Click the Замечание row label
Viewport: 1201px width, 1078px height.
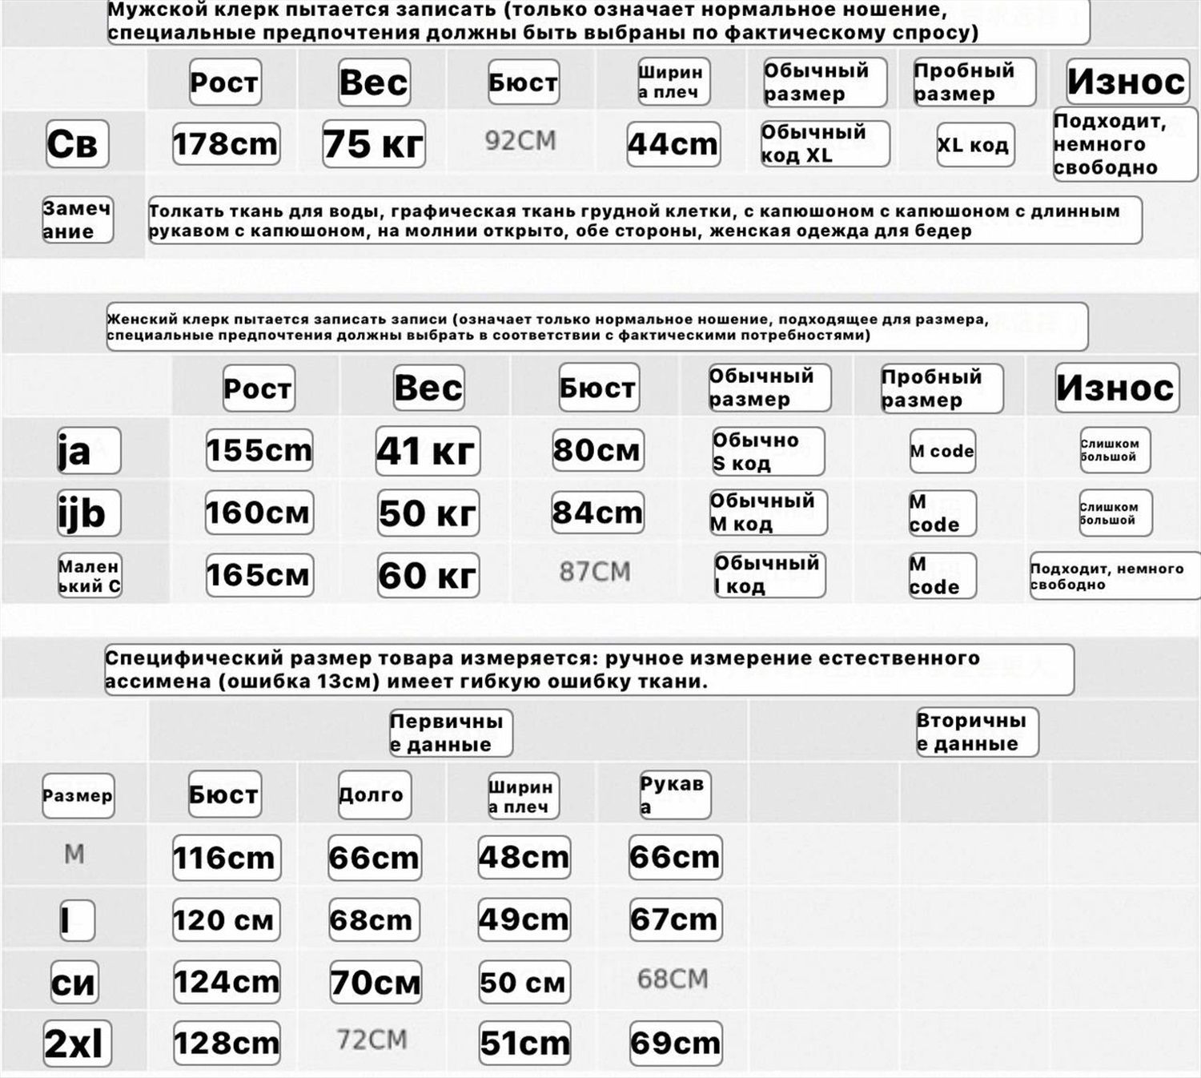pyautogui.click(x=77, y=219)
